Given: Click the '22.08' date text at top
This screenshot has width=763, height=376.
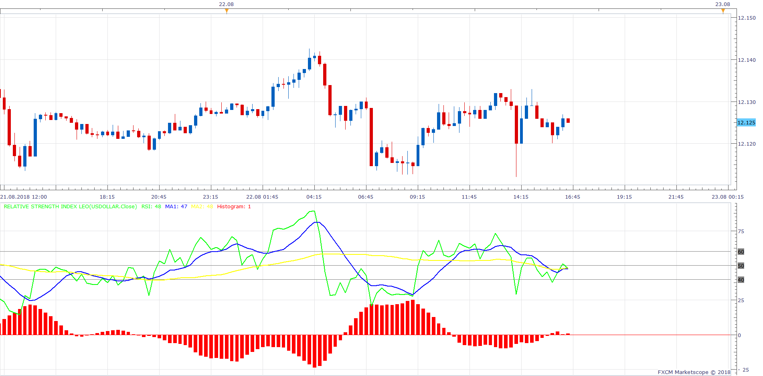Looking at the screenshot, I should point(226,4).
